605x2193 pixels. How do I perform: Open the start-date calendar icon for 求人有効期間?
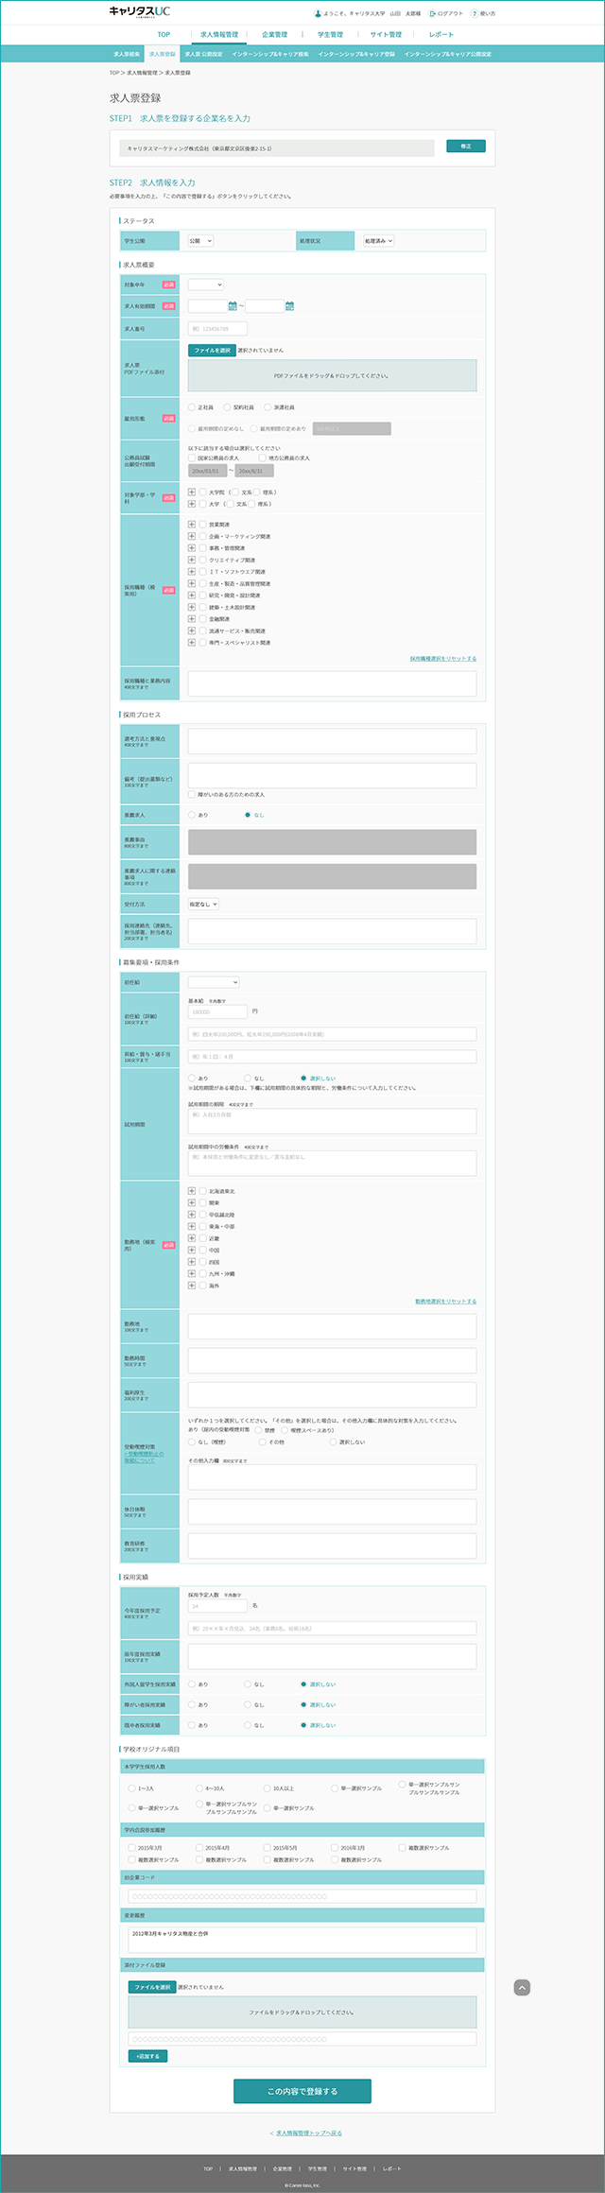point(233,305)
